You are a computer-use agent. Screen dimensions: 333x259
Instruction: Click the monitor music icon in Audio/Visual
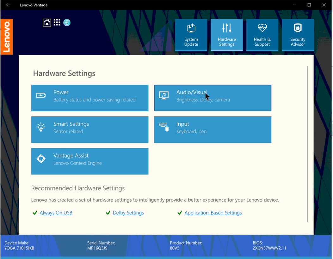[164, 95]
